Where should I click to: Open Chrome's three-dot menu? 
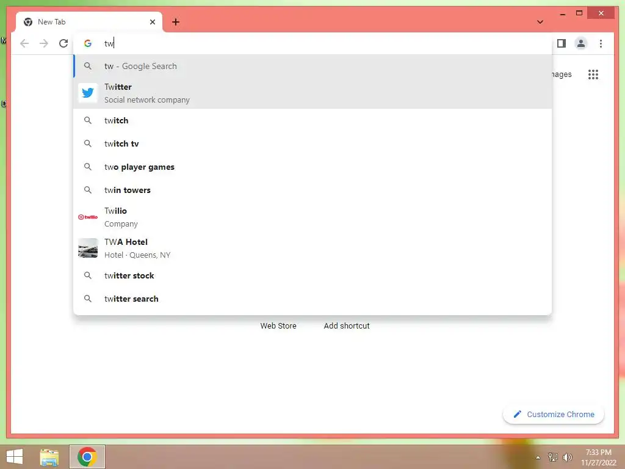[601, 43]
